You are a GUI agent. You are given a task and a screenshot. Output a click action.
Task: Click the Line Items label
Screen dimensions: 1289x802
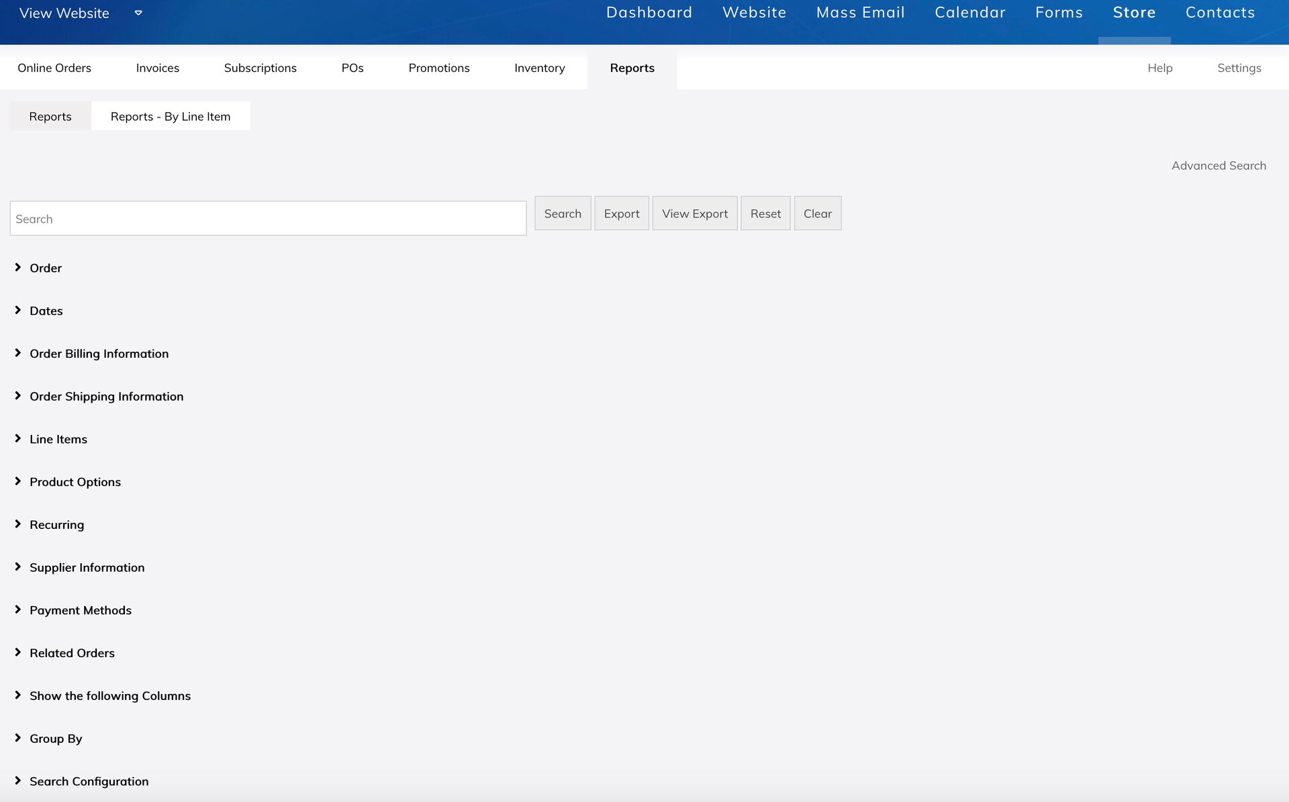58,439
